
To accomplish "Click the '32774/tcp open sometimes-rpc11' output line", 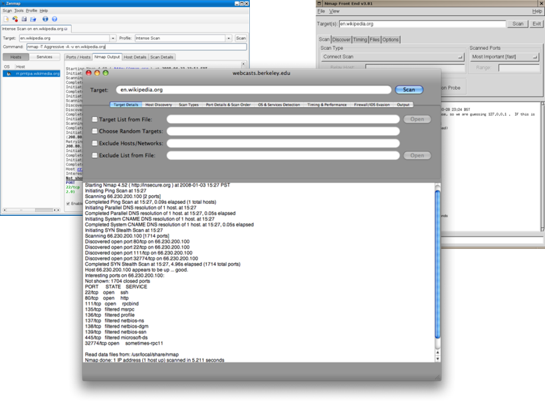I will pos(124,343).
